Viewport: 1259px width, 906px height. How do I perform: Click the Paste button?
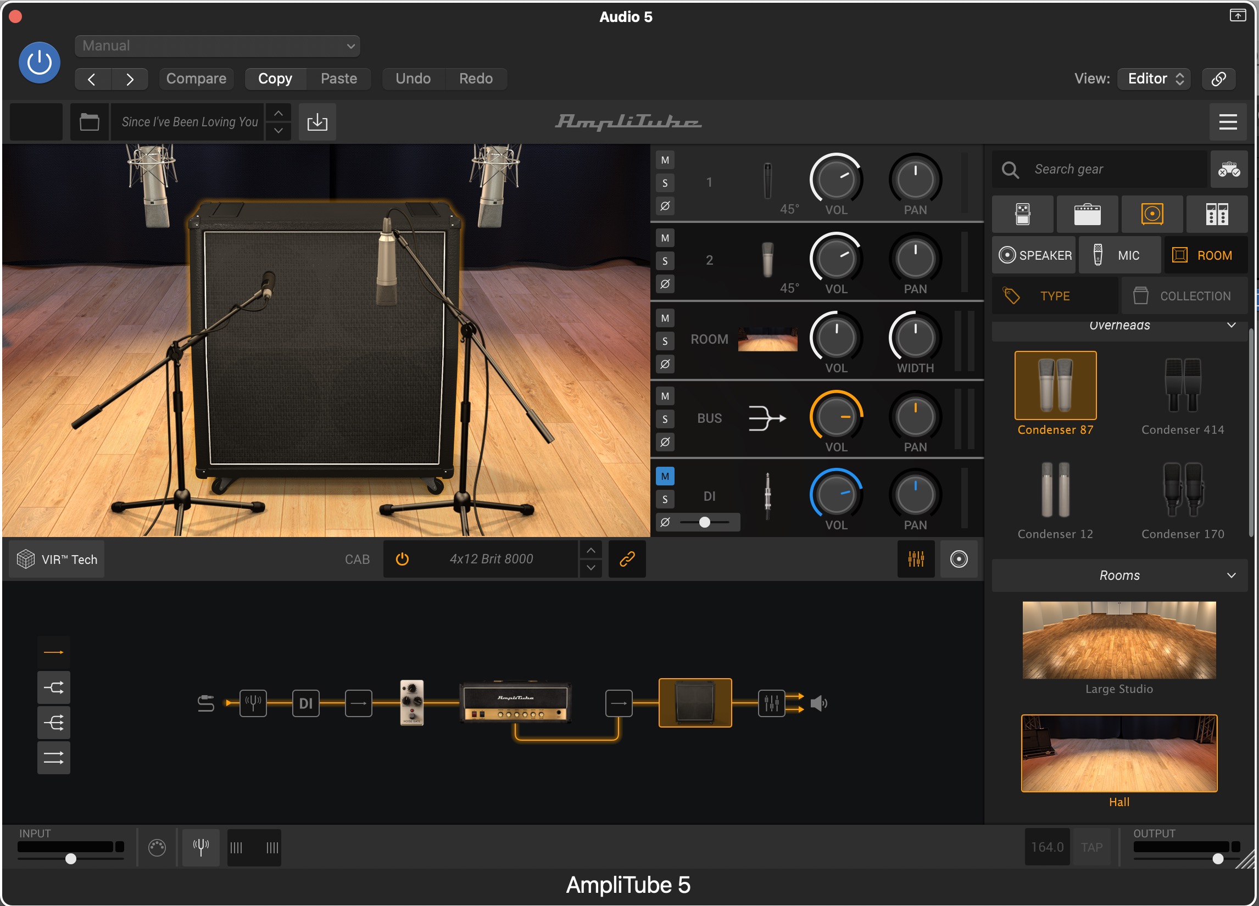[x=338, y=78]
